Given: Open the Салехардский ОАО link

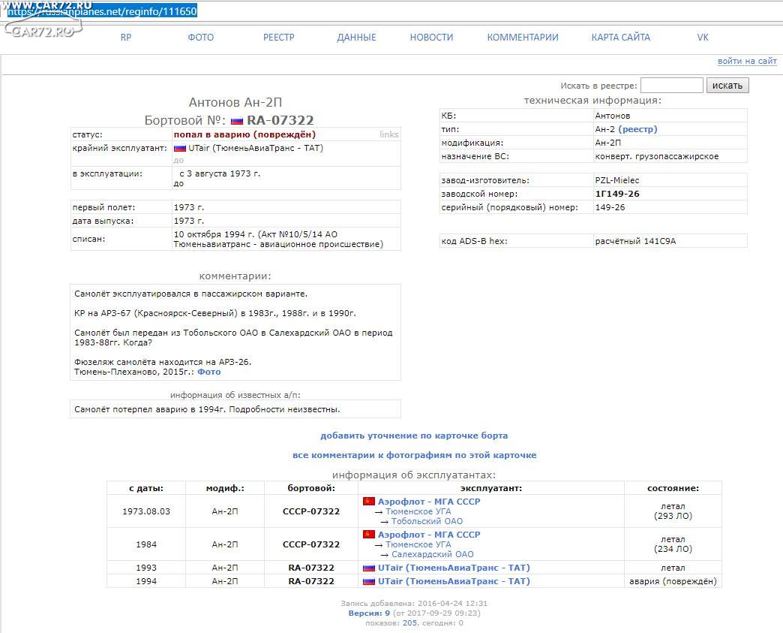Looking at the screenshot, I should [433, 554].
